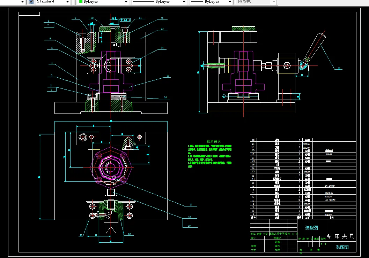Click the table style icon beside Standard
The width and height of the screenshot is (369, 258).
[31, 2]
